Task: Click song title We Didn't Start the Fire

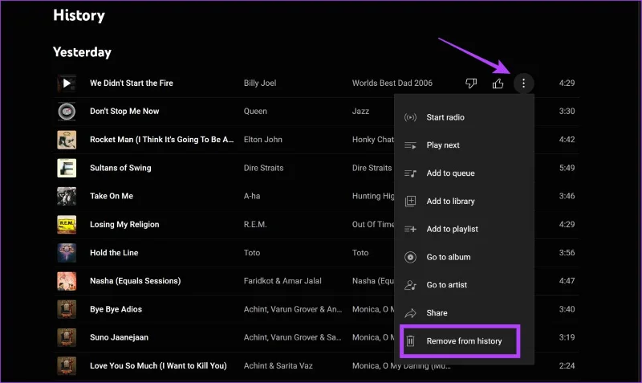Action: [x=132, y=84]
